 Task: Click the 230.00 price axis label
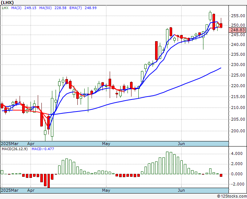[x=238, y=65]
